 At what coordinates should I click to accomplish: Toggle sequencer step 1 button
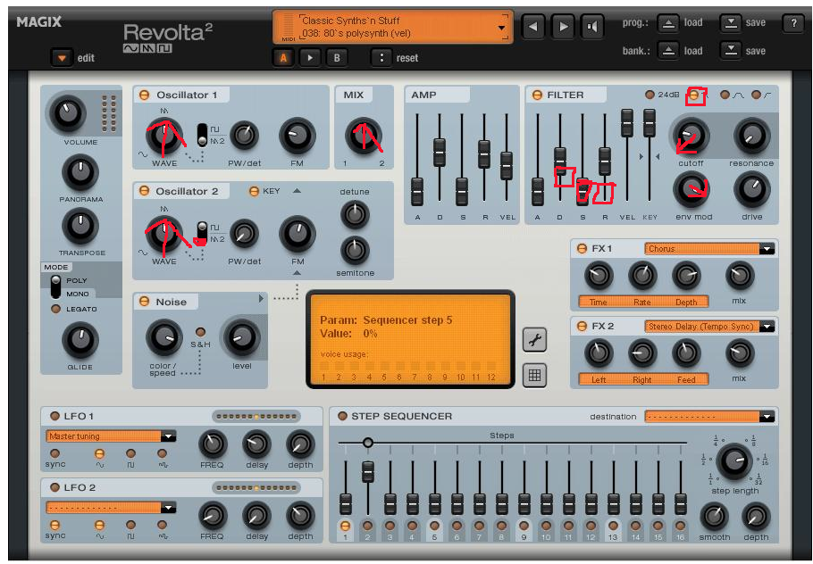point(345,527)
